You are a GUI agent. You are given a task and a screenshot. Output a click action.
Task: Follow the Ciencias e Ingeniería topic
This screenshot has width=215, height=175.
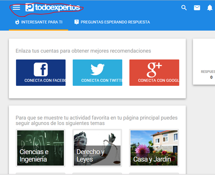click(40, 148)
